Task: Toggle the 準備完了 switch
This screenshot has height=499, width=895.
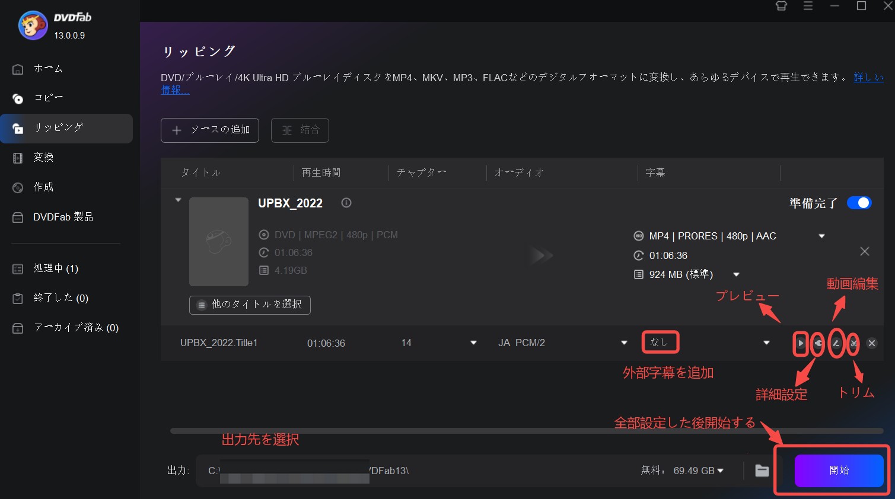Action: coord(859,203)
